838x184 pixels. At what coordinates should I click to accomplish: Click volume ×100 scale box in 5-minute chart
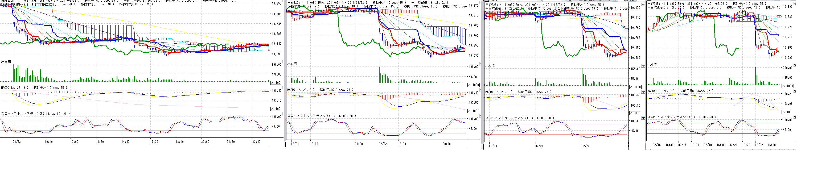(x=276, y=83)
